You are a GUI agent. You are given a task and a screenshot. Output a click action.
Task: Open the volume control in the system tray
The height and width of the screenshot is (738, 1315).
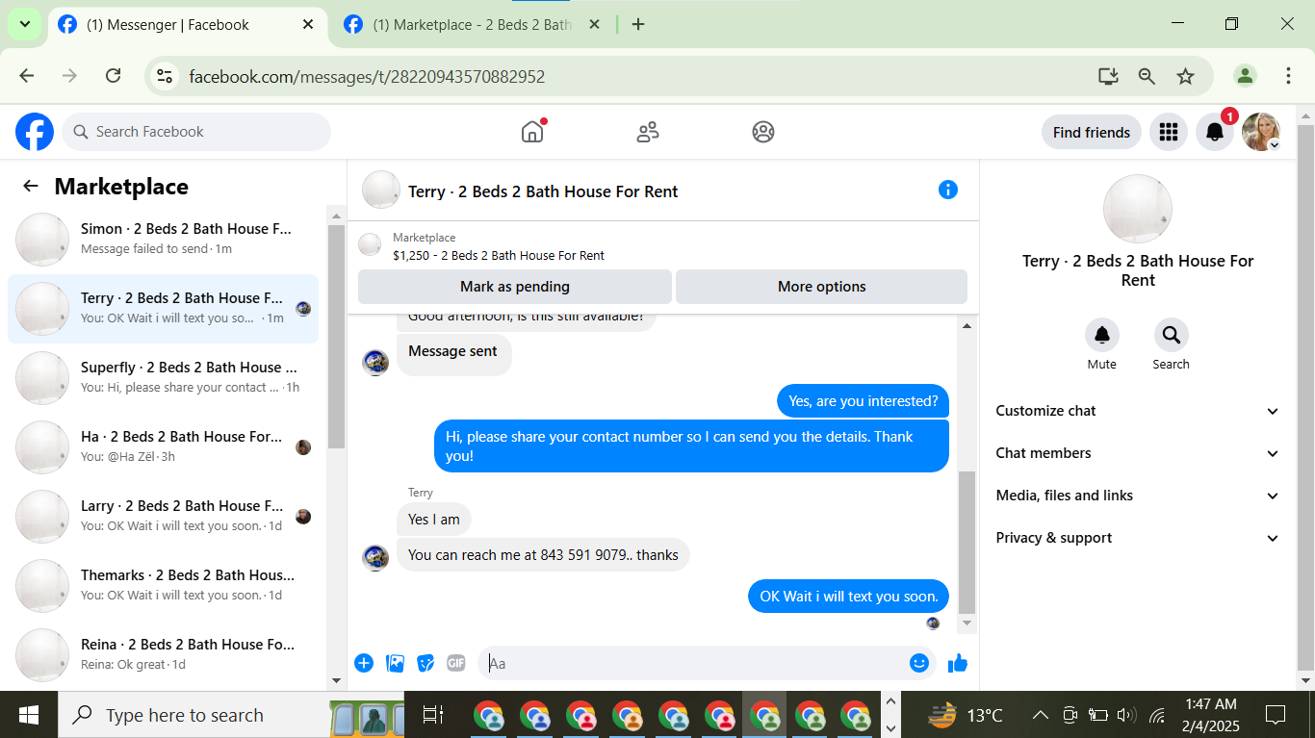[x=1126, y=715]
